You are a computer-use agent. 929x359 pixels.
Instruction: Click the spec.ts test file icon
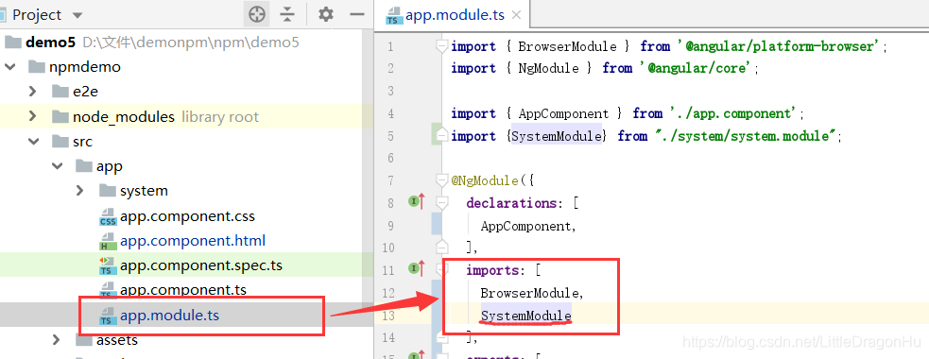108,266
